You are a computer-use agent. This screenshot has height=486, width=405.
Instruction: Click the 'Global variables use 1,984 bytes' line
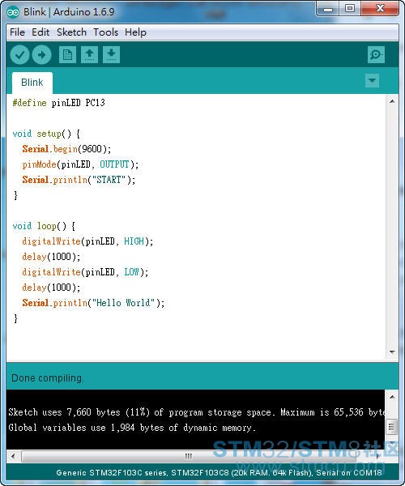132,428
